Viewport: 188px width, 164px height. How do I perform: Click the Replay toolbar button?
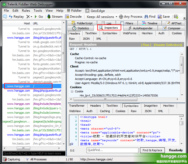(16, 17)
